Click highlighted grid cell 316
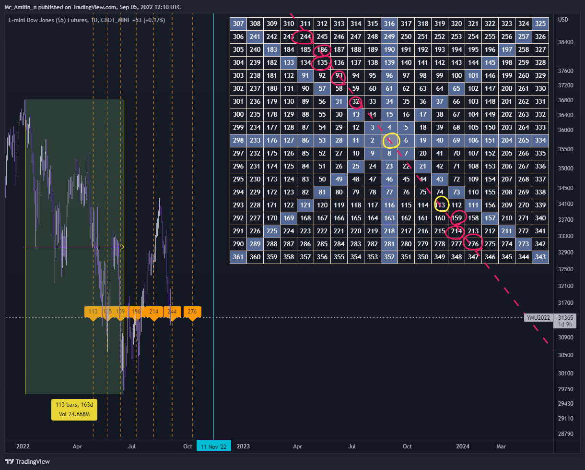585x470 pixels. 389,24
